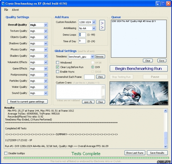The height and width of the screenshot is (164, 172).
Task: Click Reset to current game settings
Action: click(27, 101)
